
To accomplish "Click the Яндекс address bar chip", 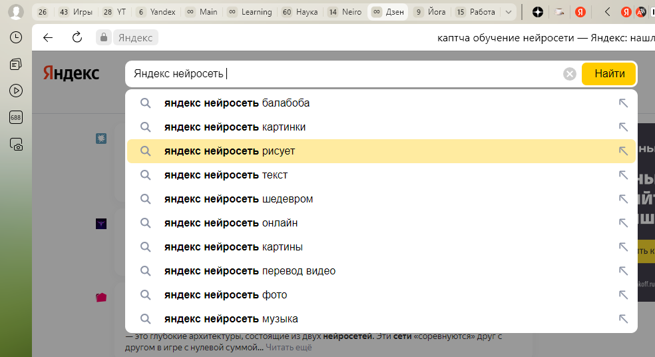I will point(136,37).
